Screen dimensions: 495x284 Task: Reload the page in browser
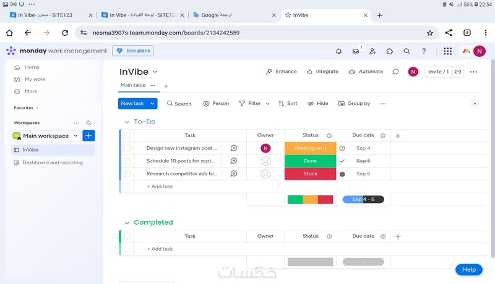tap(65, 33)
